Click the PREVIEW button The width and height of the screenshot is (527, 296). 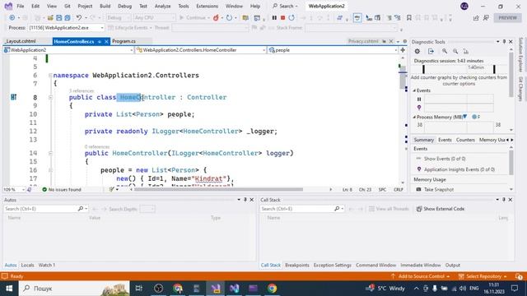pyautogui.click(x=507, y=18)
